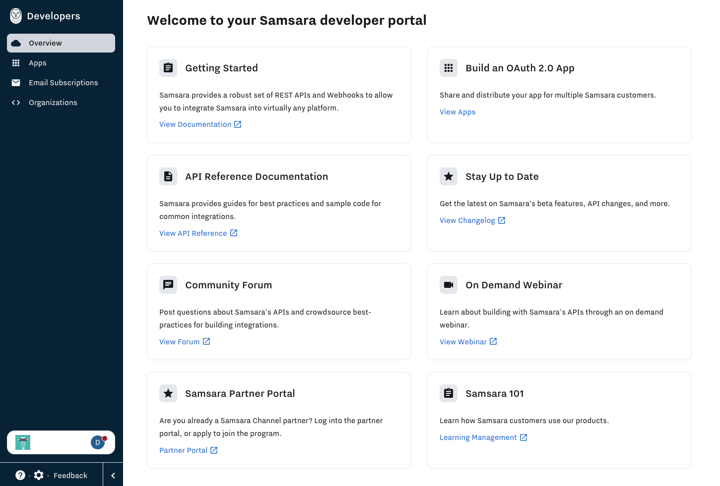Click the organization tower thumbnail
This screenshot has height=486, width=720.
pyautogui.click(x=23, y=442)
